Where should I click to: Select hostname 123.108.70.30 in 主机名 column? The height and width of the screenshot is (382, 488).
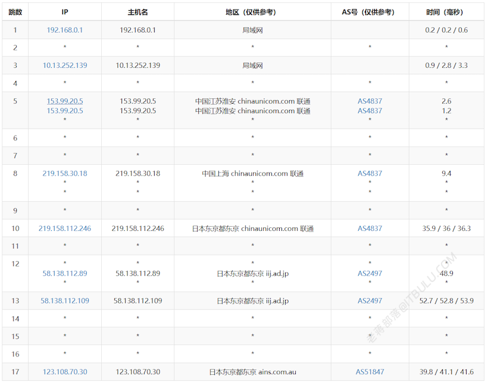click(x=137, y=372)
